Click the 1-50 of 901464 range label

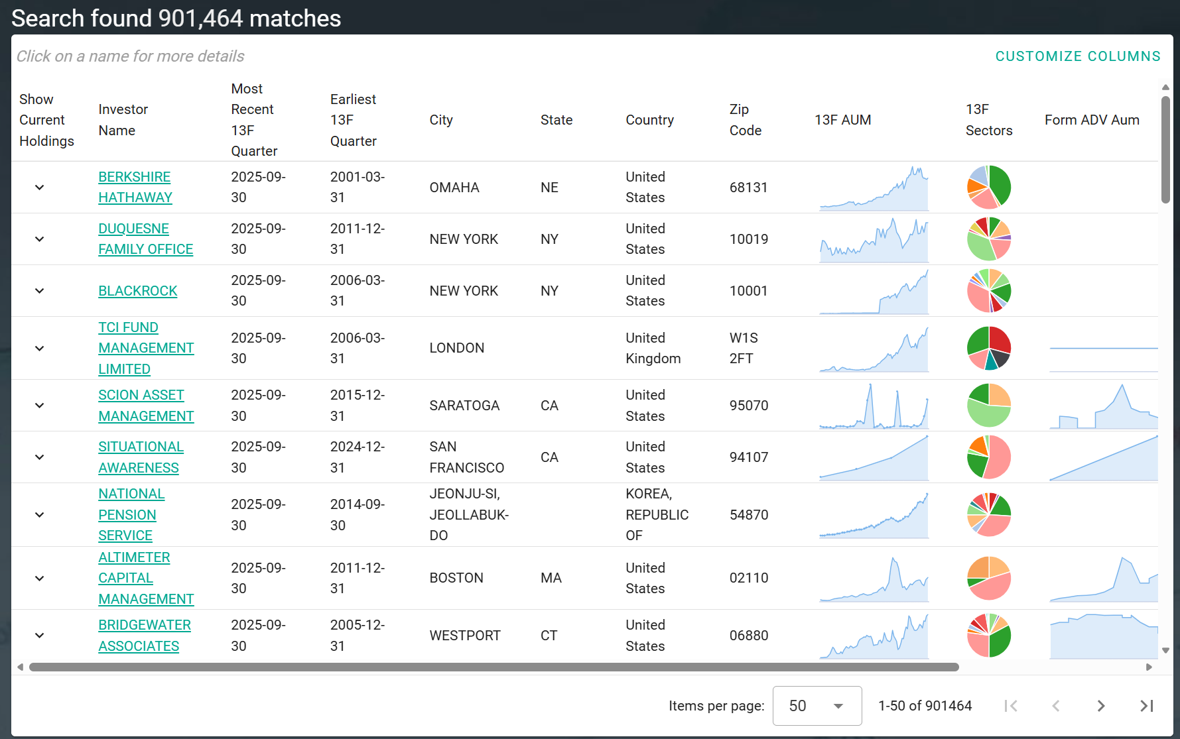(x=925, y=706)
